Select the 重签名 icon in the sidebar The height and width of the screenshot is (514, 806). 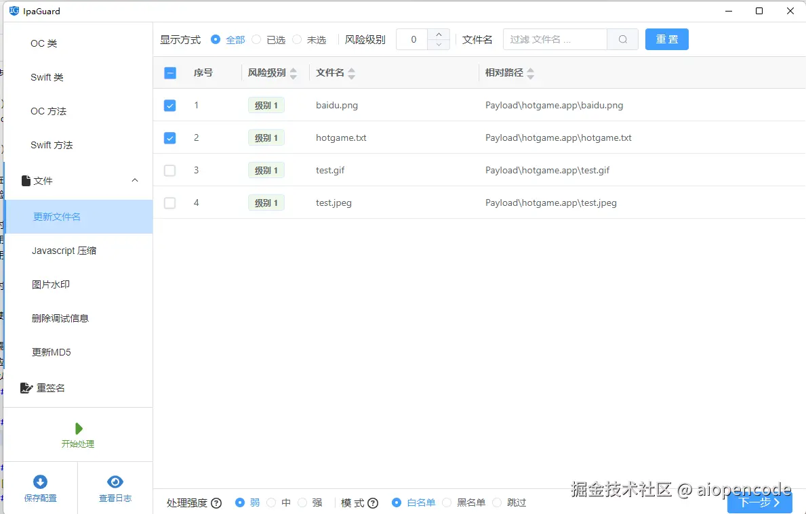pos(25,387)
